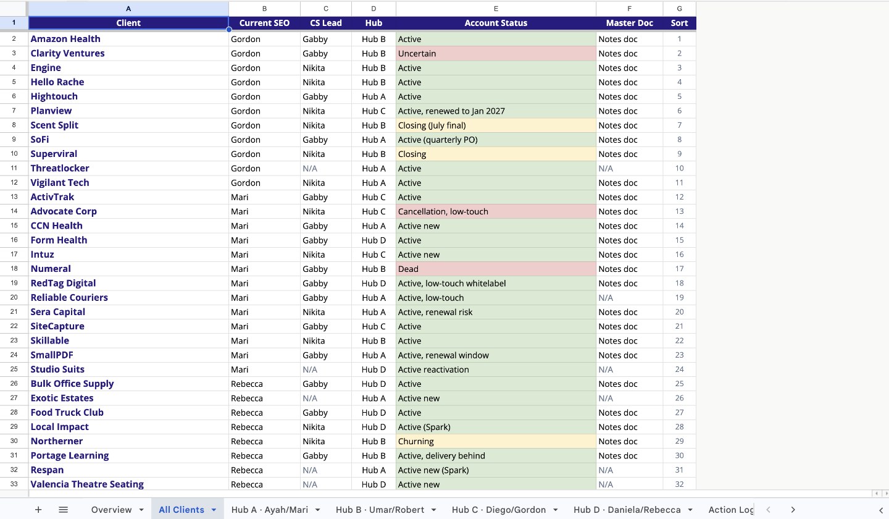Select the Amazon Health client cell
Viewport: 889px width, 519px height.
[x=128, y=39]
